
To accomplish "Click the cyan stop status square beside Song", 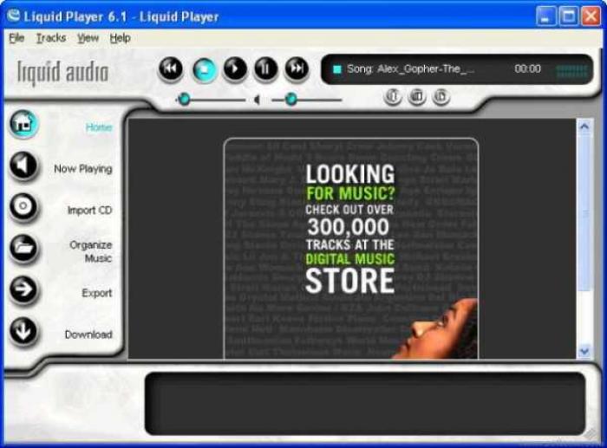I will pos(337,69).
